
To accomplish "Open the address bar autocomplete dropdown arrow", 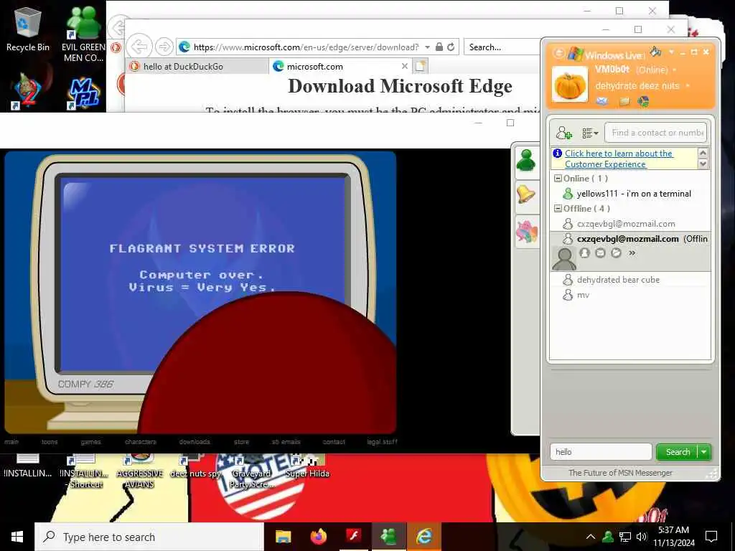I will [x=427, y=47].
